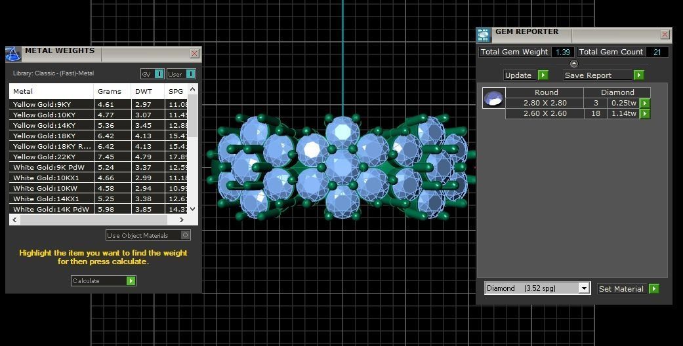Viewport: 683px width, 346px height.
Task: Select the Yellow Gold:18KY R... row
Action: [x=98, y=146]
